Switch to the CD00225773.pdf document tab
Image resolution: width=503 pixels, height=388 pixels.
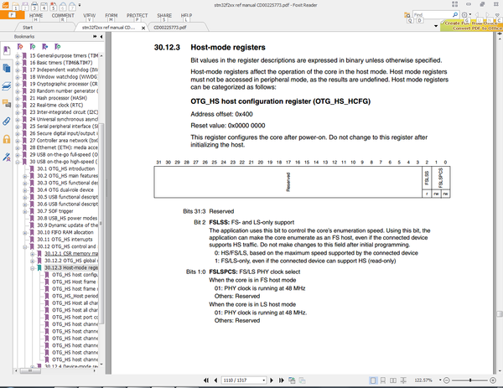[177, 28]
